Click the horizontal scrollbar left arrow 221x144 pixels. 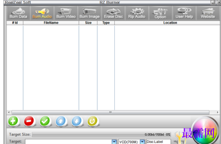[x=9, y=112]
